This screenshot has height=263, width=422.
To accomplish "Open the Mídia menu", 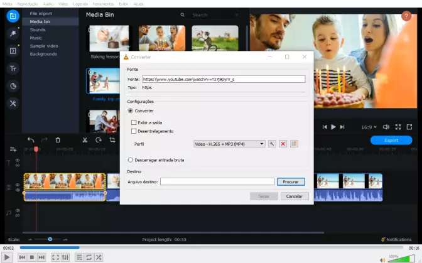I will (x=8, y=4).
